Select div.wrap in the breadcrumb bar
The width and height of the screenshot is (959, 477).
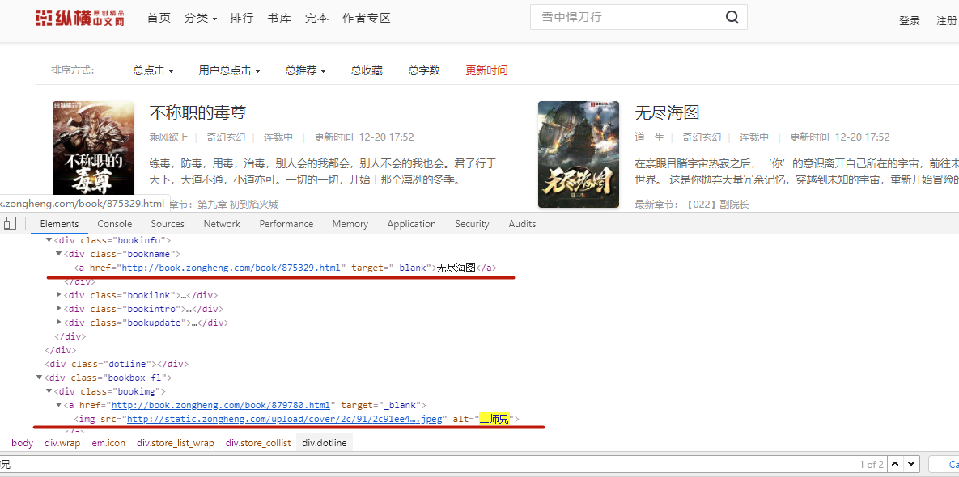[x=62, y=443]
